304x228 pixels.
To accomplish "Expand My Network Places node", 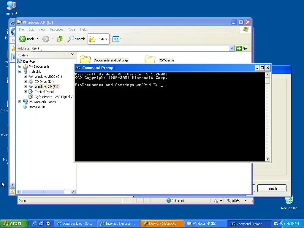I will pos(20,102).
